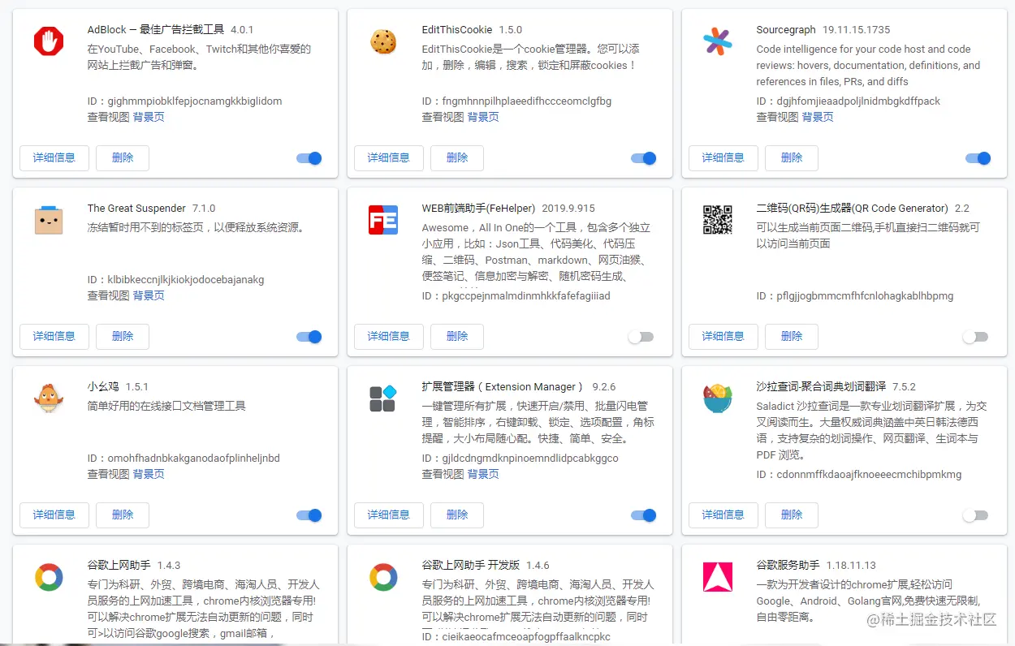
Task: Disable The Great Suspender toggle
Action: tap(309, 337)
